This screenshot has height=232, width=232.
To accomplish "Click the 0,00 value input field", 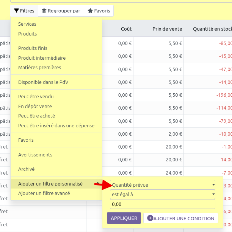I will [163, 204].
